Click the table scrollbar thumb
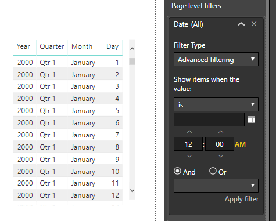 pyautogui.click(x=132, y=61)
